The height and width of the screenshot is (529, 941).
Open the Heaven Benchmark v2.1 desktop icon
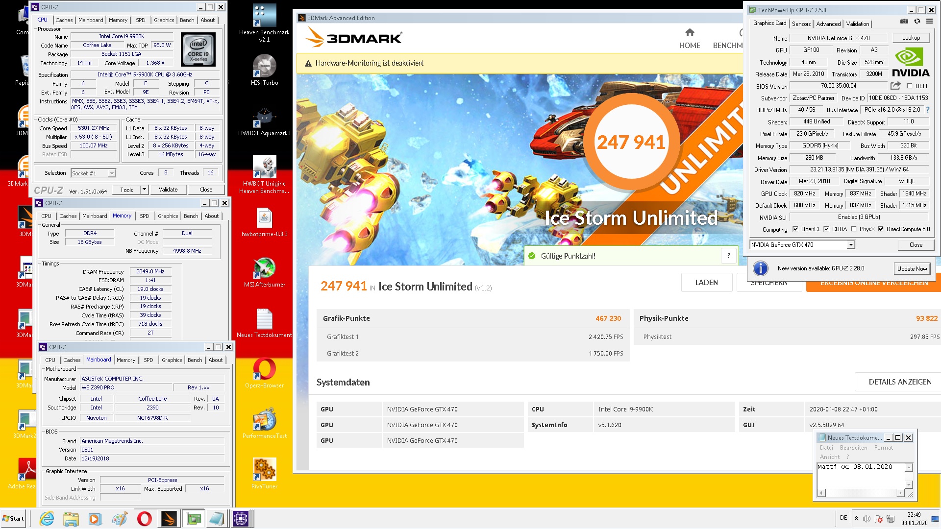pyautogui.click(x=264, y=23)
